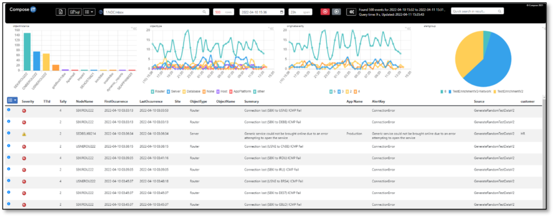Open the gears settings icon

351,11
